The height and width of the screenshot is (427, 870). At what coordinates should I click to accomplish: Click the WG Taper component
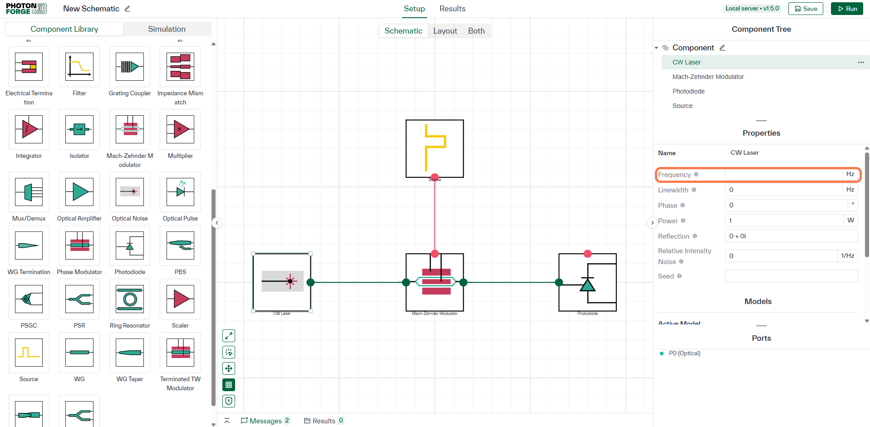coord(130,353)
